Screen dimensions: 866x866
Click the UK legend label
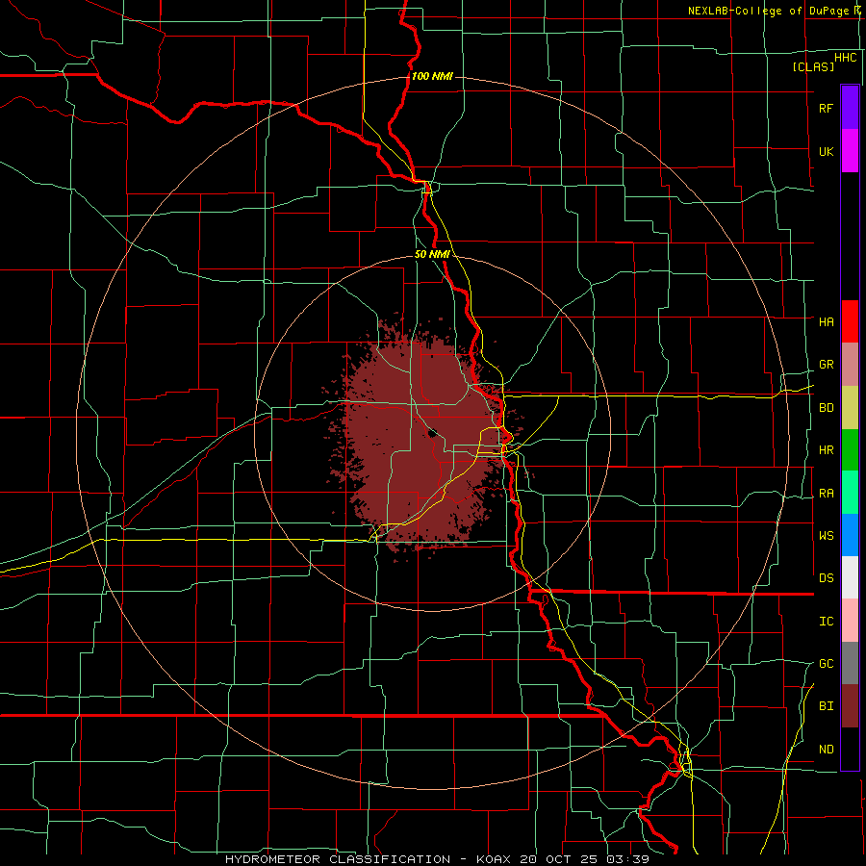tap(826, 151)
